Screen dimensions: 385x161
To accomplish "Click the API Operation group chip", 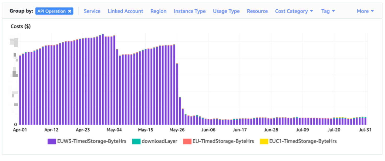I will (51, 11).
